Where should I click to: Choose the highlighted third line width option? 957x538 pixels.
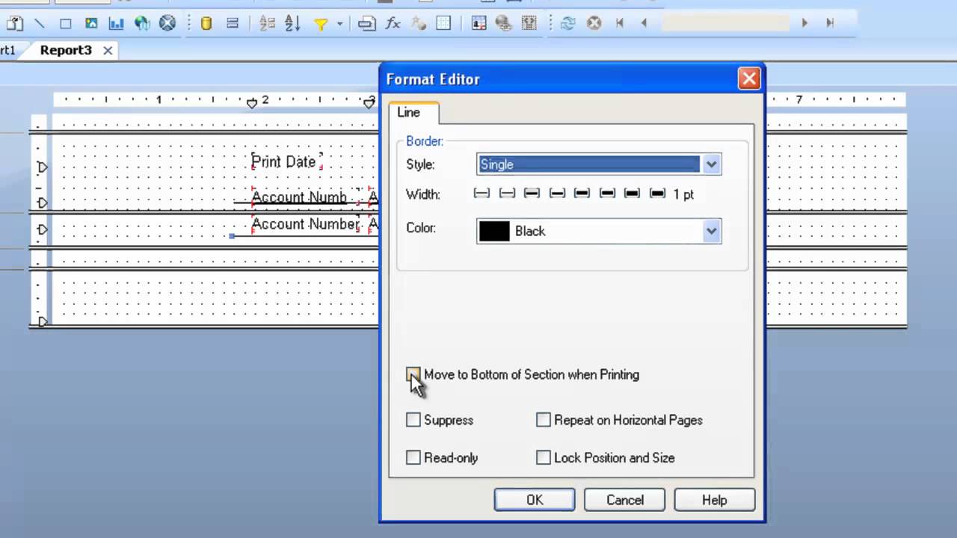532,194
